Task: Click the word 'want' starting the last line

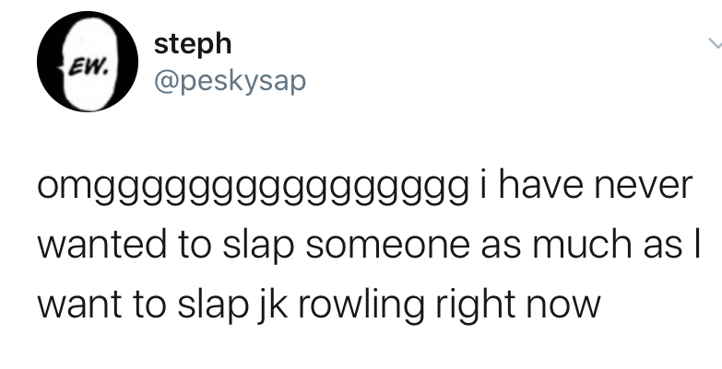Action: 78,305
